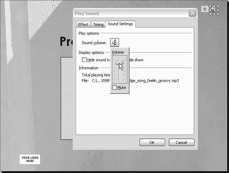The height and width of the screenshot is (173, 229).
Task: Click the animation order tag labeled 0
Action: [205, 9]
